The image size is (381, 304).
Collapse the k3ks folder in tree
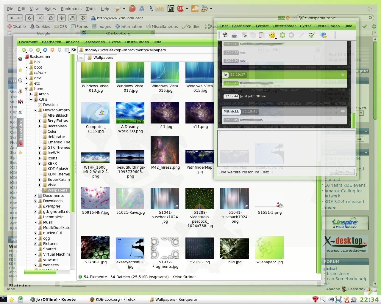tap(31, 99)
